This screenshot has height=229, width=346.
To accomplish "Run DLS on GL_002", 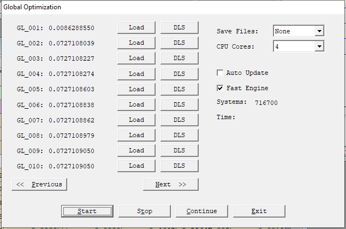I will tap(180, 43).
